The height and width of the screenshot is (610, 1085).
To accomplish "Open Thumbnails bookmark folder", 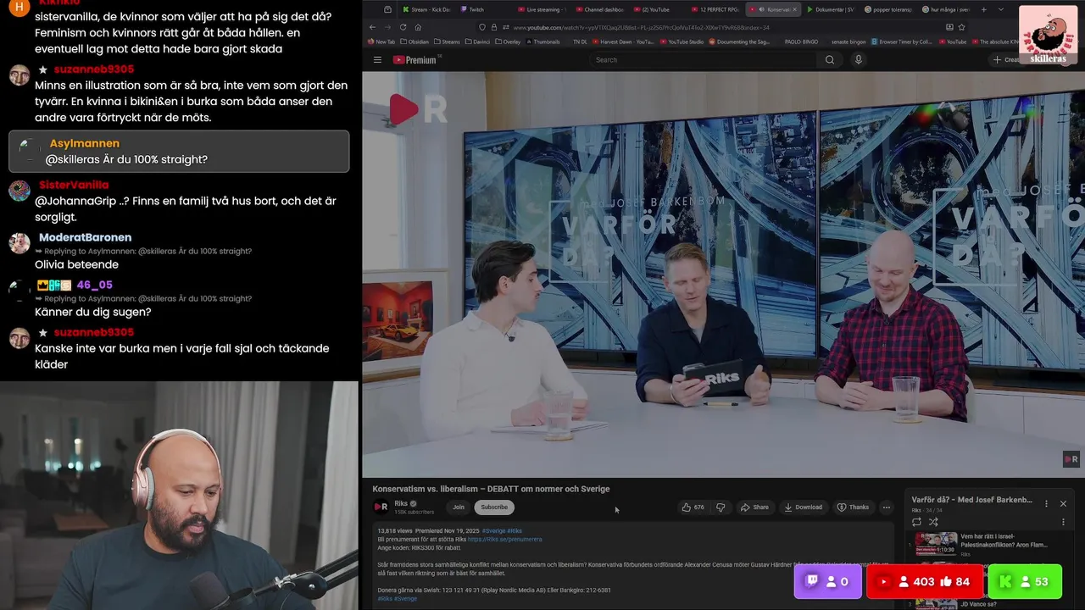I will point(542,42).
